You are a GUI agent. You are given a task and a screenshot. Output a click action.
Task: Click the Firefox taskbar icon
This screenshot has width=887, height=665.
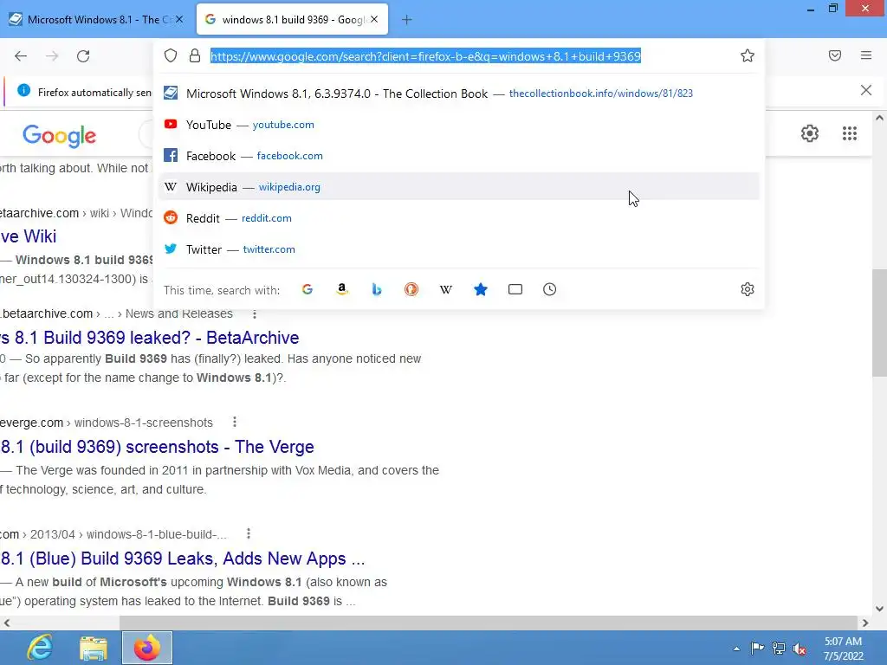(x=146, y=648)
